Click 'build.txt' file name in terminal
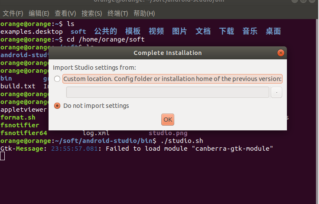Viewport: 319px width, 204px height. [18, 86]
